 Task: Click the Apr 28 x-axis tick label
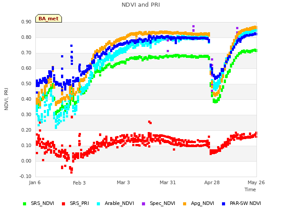tap(212, 182)
